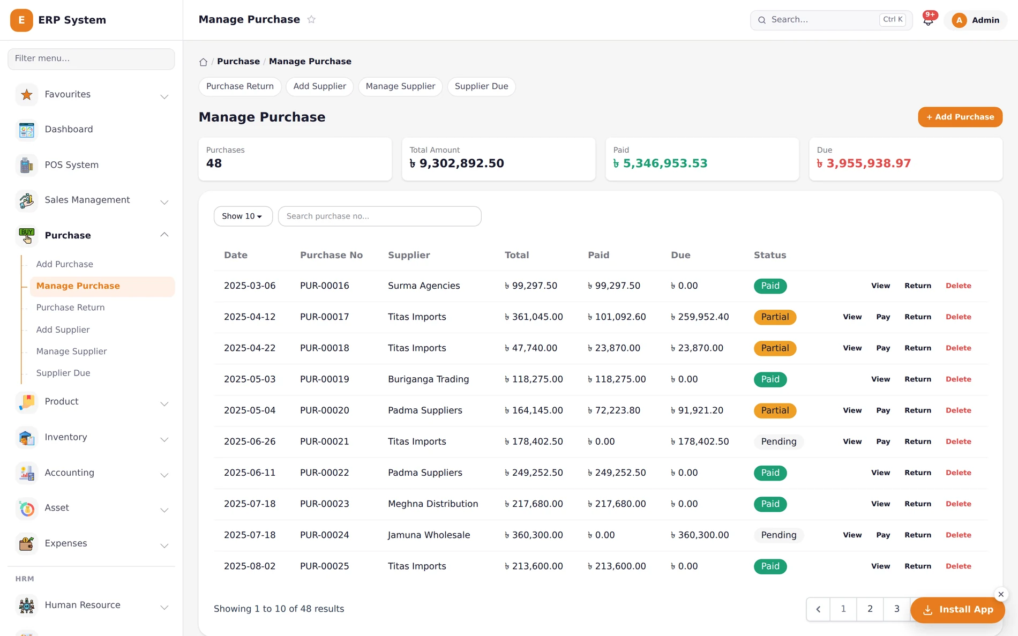Click the Install App button
Image resolution: width=1018 pixels, height=636 pixels.
coord(957,610)
